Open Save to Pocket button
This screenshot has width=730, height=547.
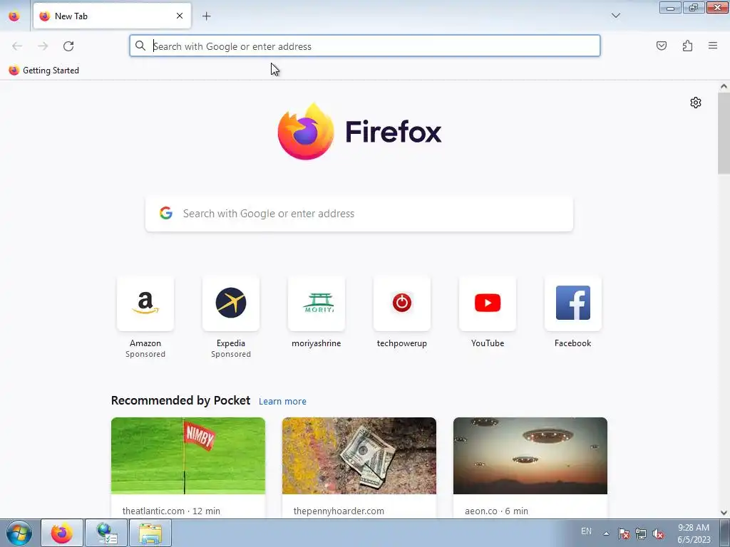pyautogui.click(x=661, y=46)
